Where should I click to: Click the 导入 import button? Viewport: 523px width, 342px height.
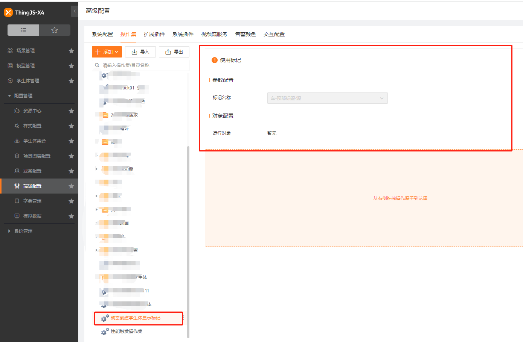point(140,52)
